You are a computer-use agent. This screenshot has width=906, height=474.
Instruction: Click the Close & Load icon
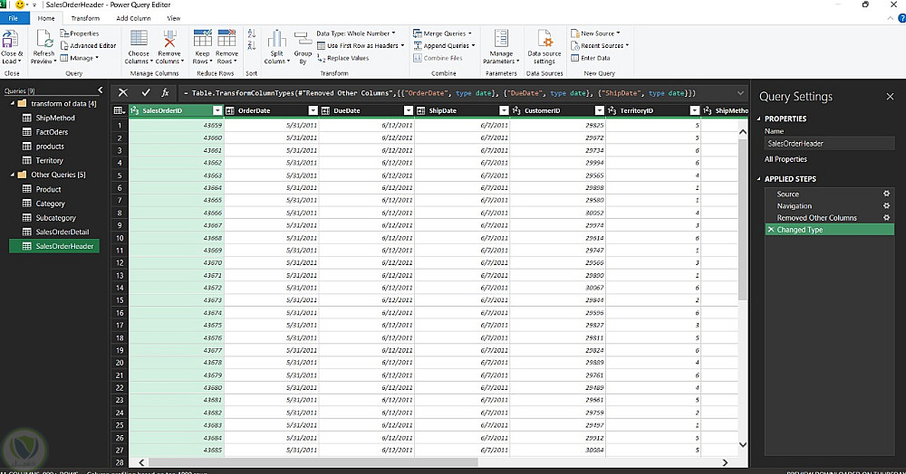pyautogui.click(x=10, y=41)
